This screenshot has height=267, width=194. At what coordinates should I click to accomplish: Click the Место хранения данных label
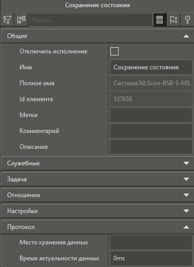[54, 242]
